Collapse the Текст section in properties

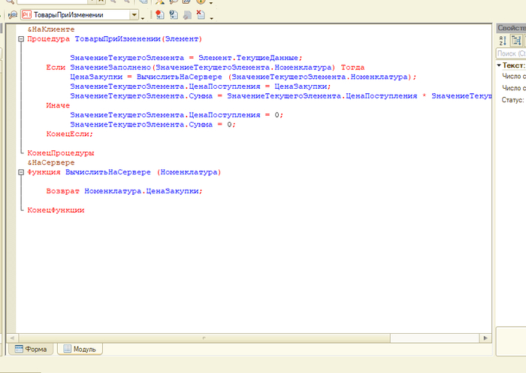pos(499,66)
